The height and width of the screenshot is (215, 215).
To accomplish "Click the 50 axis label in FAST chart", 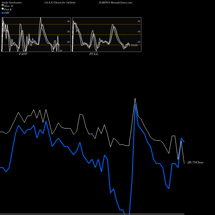I will click(x=68, y=31).
